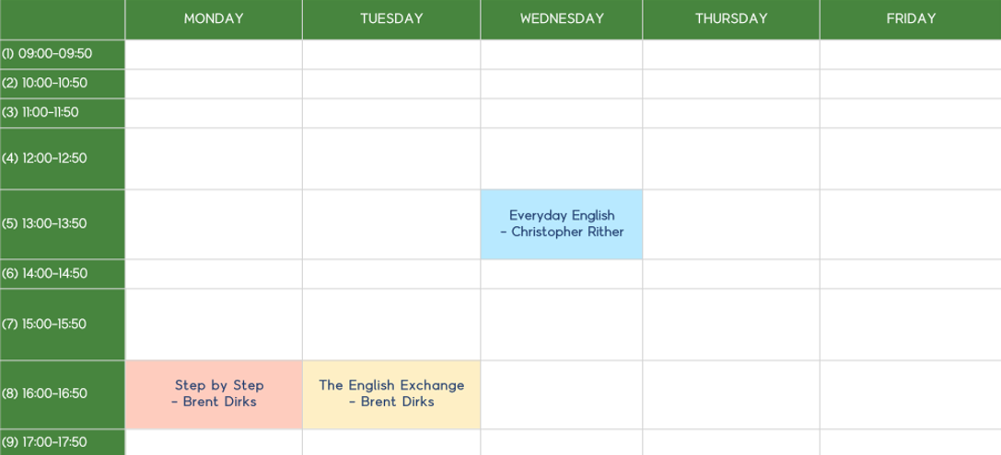1001x455 pixels.
Task: Click the (8) 16:00-16:50 time slot label
Action: point(63,394)
